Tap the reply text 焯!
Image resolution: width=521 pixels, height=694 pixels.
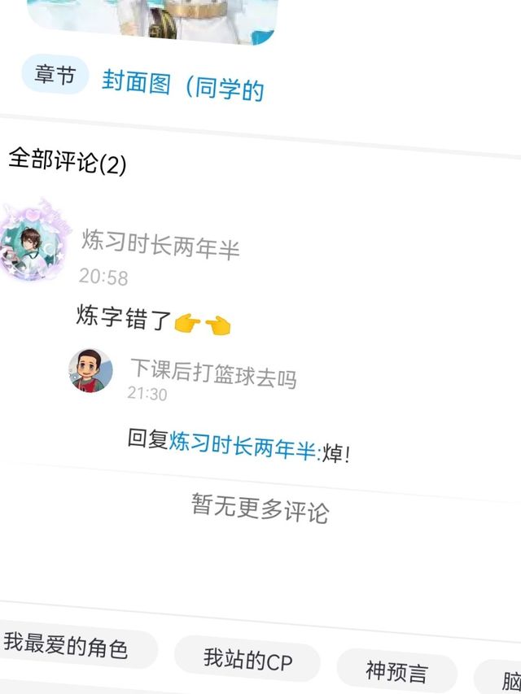tap(336, 454)
